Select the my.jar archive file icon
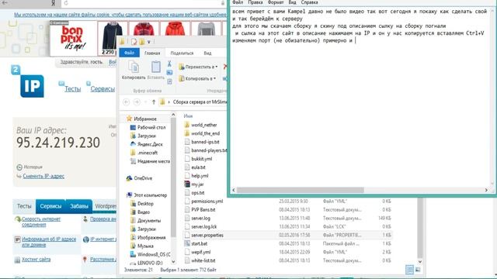 (187, 184)
